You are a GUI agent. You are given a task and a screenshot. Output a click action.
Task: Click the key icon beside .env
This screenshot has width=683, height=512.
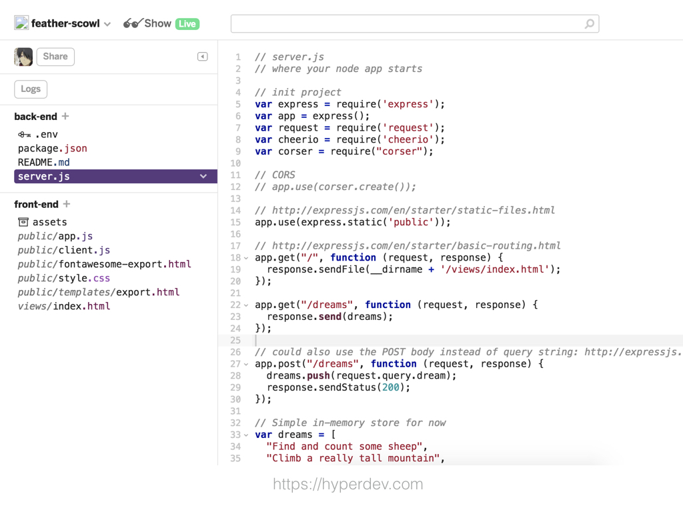point(25,135)
